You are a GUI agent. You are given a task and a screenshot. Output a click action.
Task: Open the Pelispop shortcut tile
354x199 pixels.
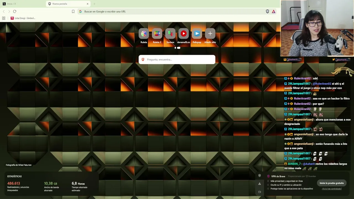197,36
